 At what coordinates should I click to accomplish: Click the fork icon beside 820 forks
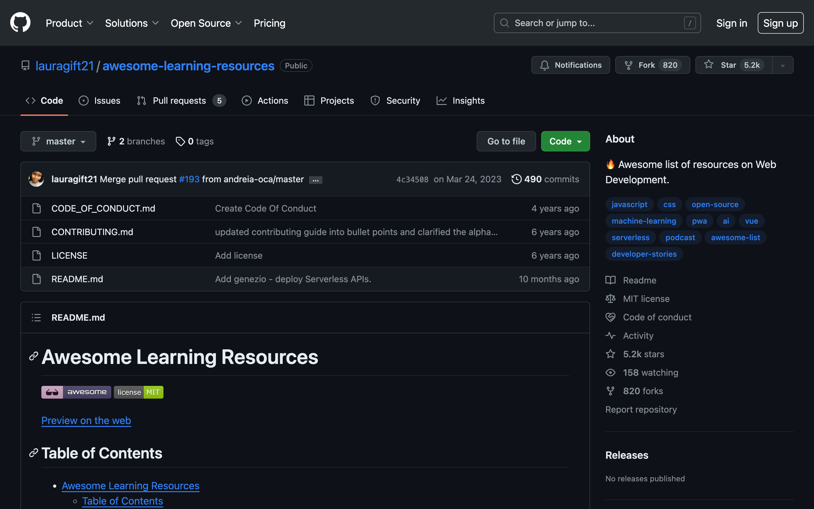pos(610,391)
